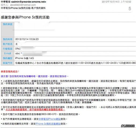Select the 預約時間 label cell
136x128 pixels.
(8, 39)
